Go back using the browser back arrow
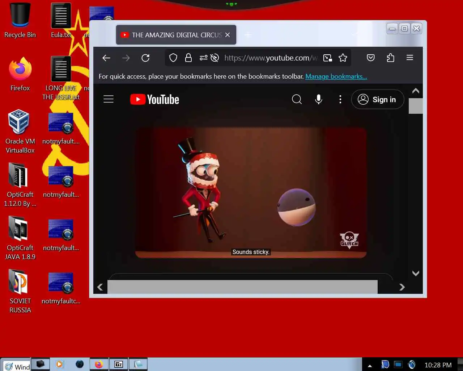 point(106,58)
